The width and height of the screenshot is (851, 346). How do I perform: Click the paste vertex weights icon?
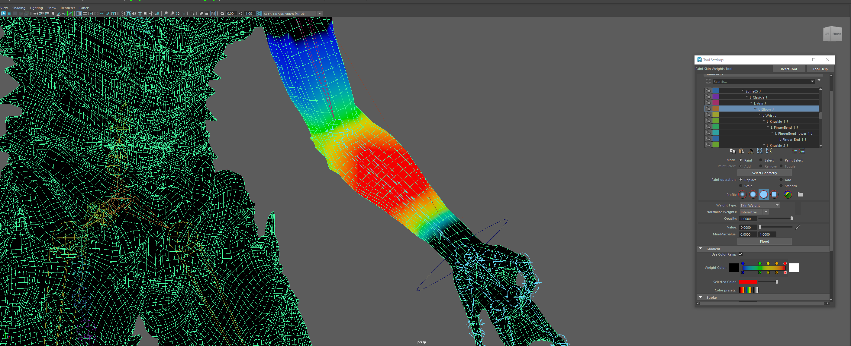pos(742,151)
